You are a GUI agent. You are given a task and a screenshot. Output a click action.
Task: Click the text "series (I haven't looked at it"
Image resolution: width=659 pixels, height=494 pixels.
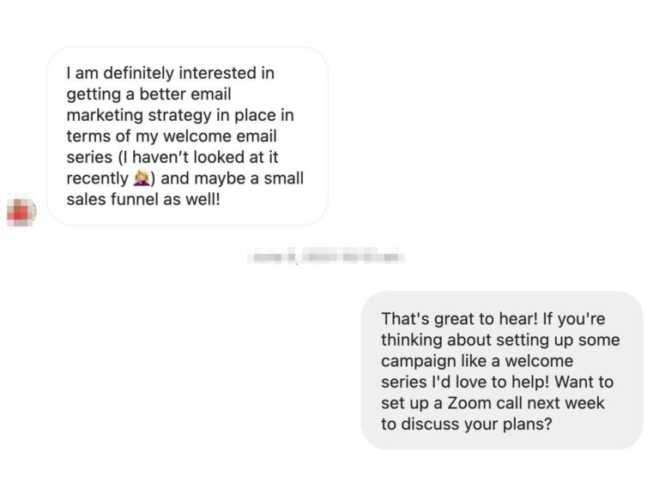coord(172,158)
